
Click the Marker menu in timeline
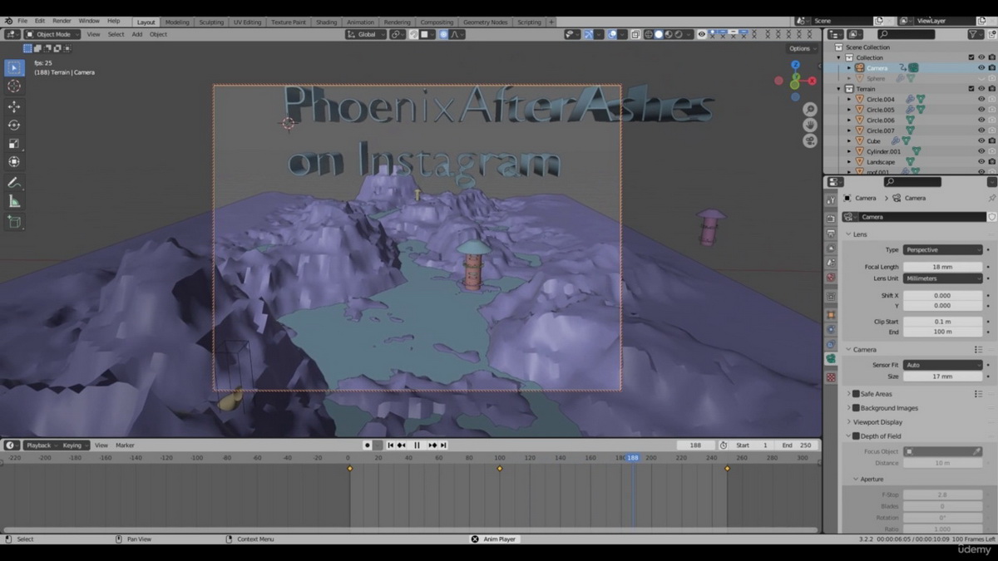click(125, 445)
